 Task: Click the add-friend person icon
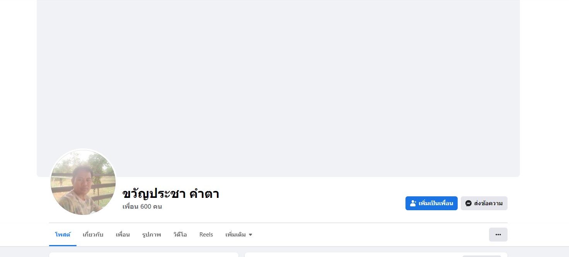tap(413, 203)
